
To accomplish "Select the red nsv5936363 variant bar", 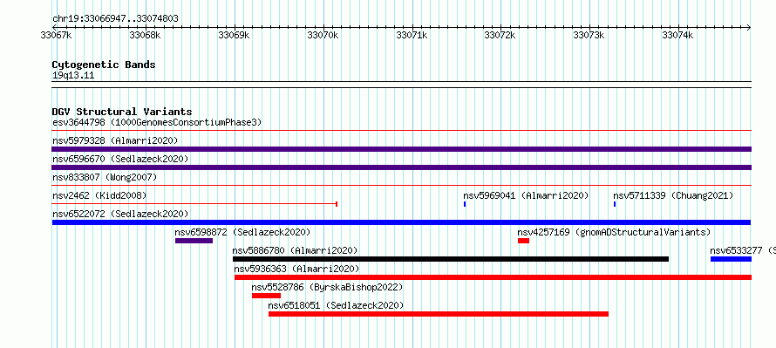I will point(493,277).
